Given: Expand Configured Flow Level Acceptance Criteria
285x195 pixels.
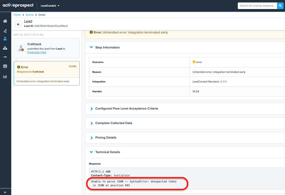Looking at the screenshot, I should [92, 108].
